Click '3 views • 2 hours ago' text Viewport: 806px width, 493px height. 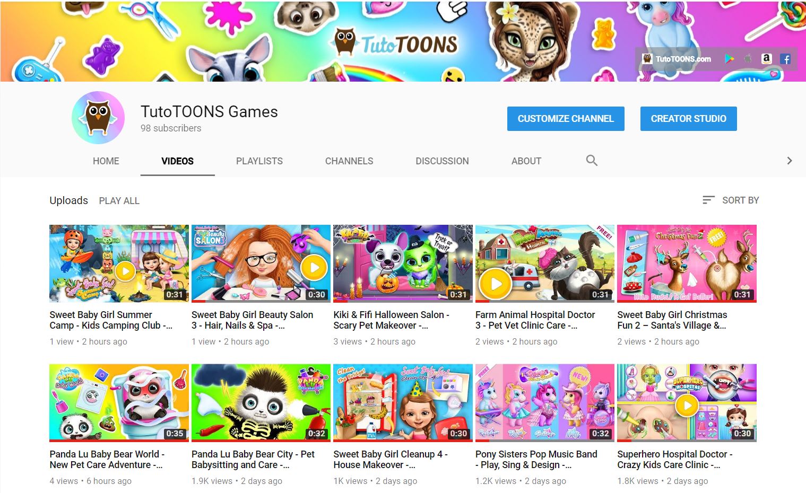[x=375, y=342]
